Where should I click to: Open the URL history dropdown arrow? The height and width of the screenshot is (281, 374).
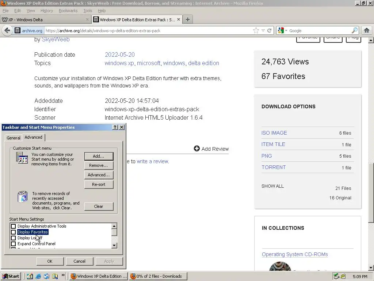point(263,31)
